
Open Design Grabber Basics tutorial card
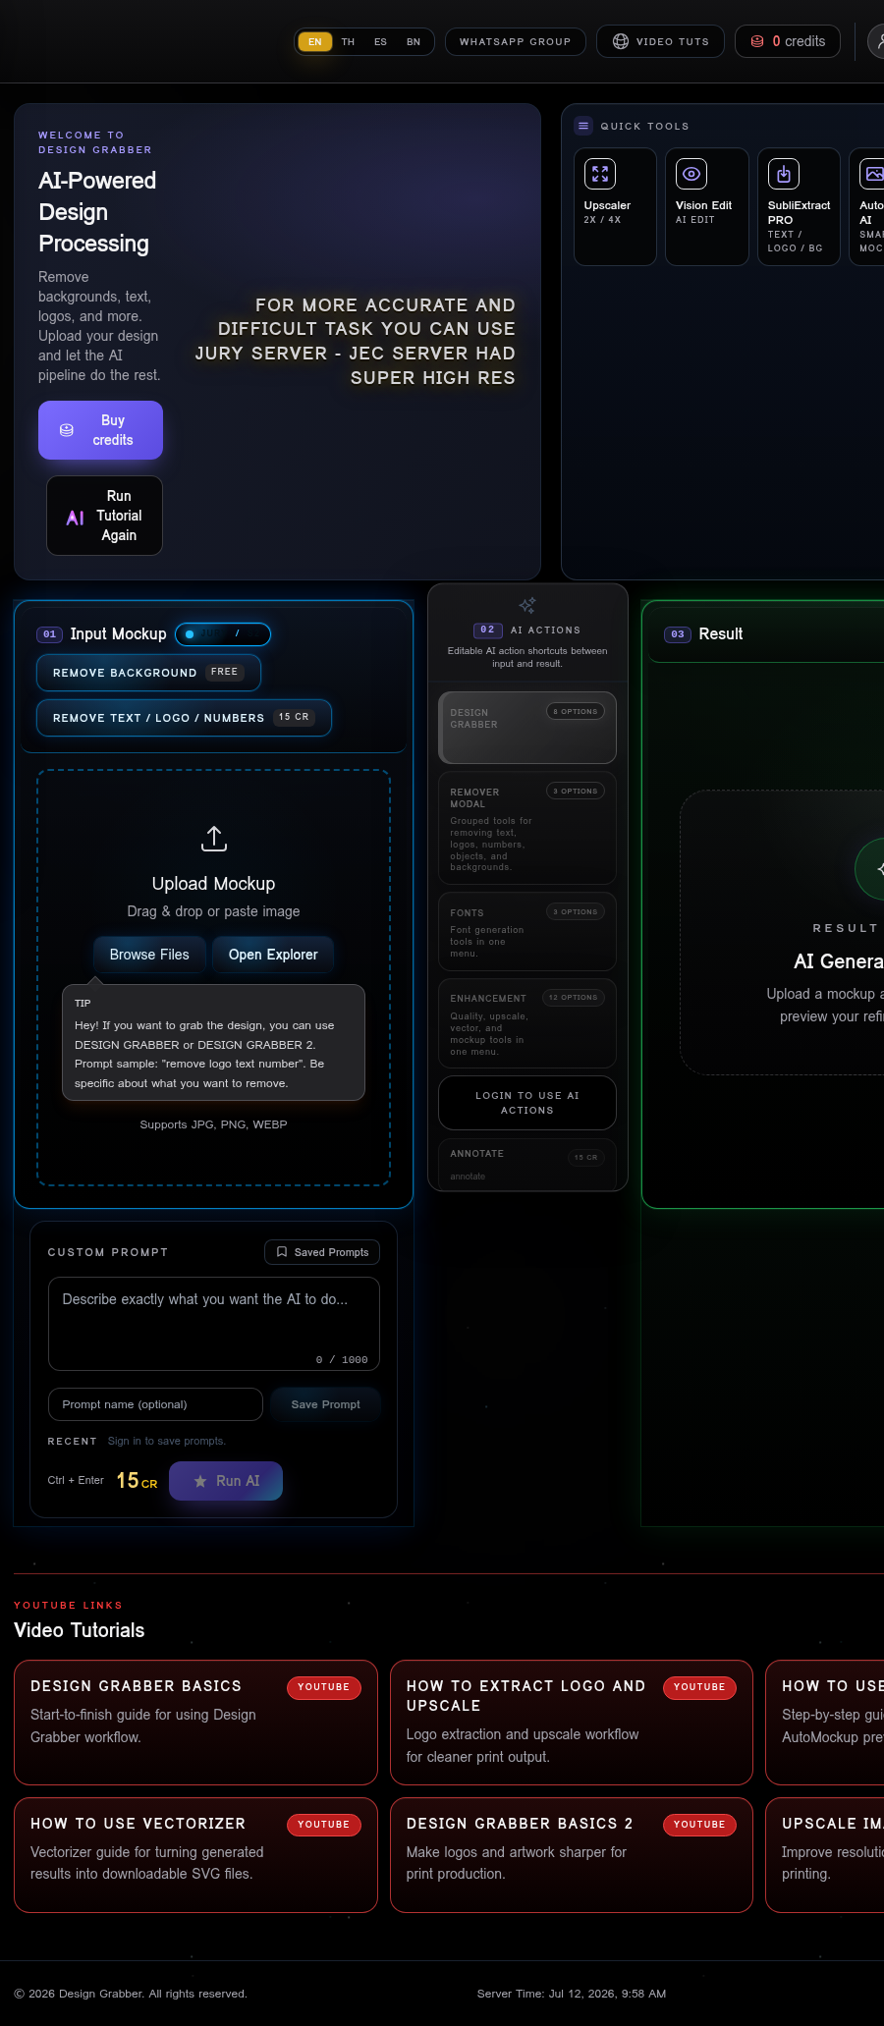195,1723
